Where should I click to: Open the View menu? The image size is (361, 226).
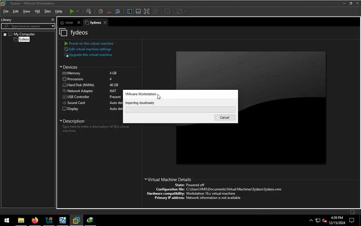click(x=27, y=11)
